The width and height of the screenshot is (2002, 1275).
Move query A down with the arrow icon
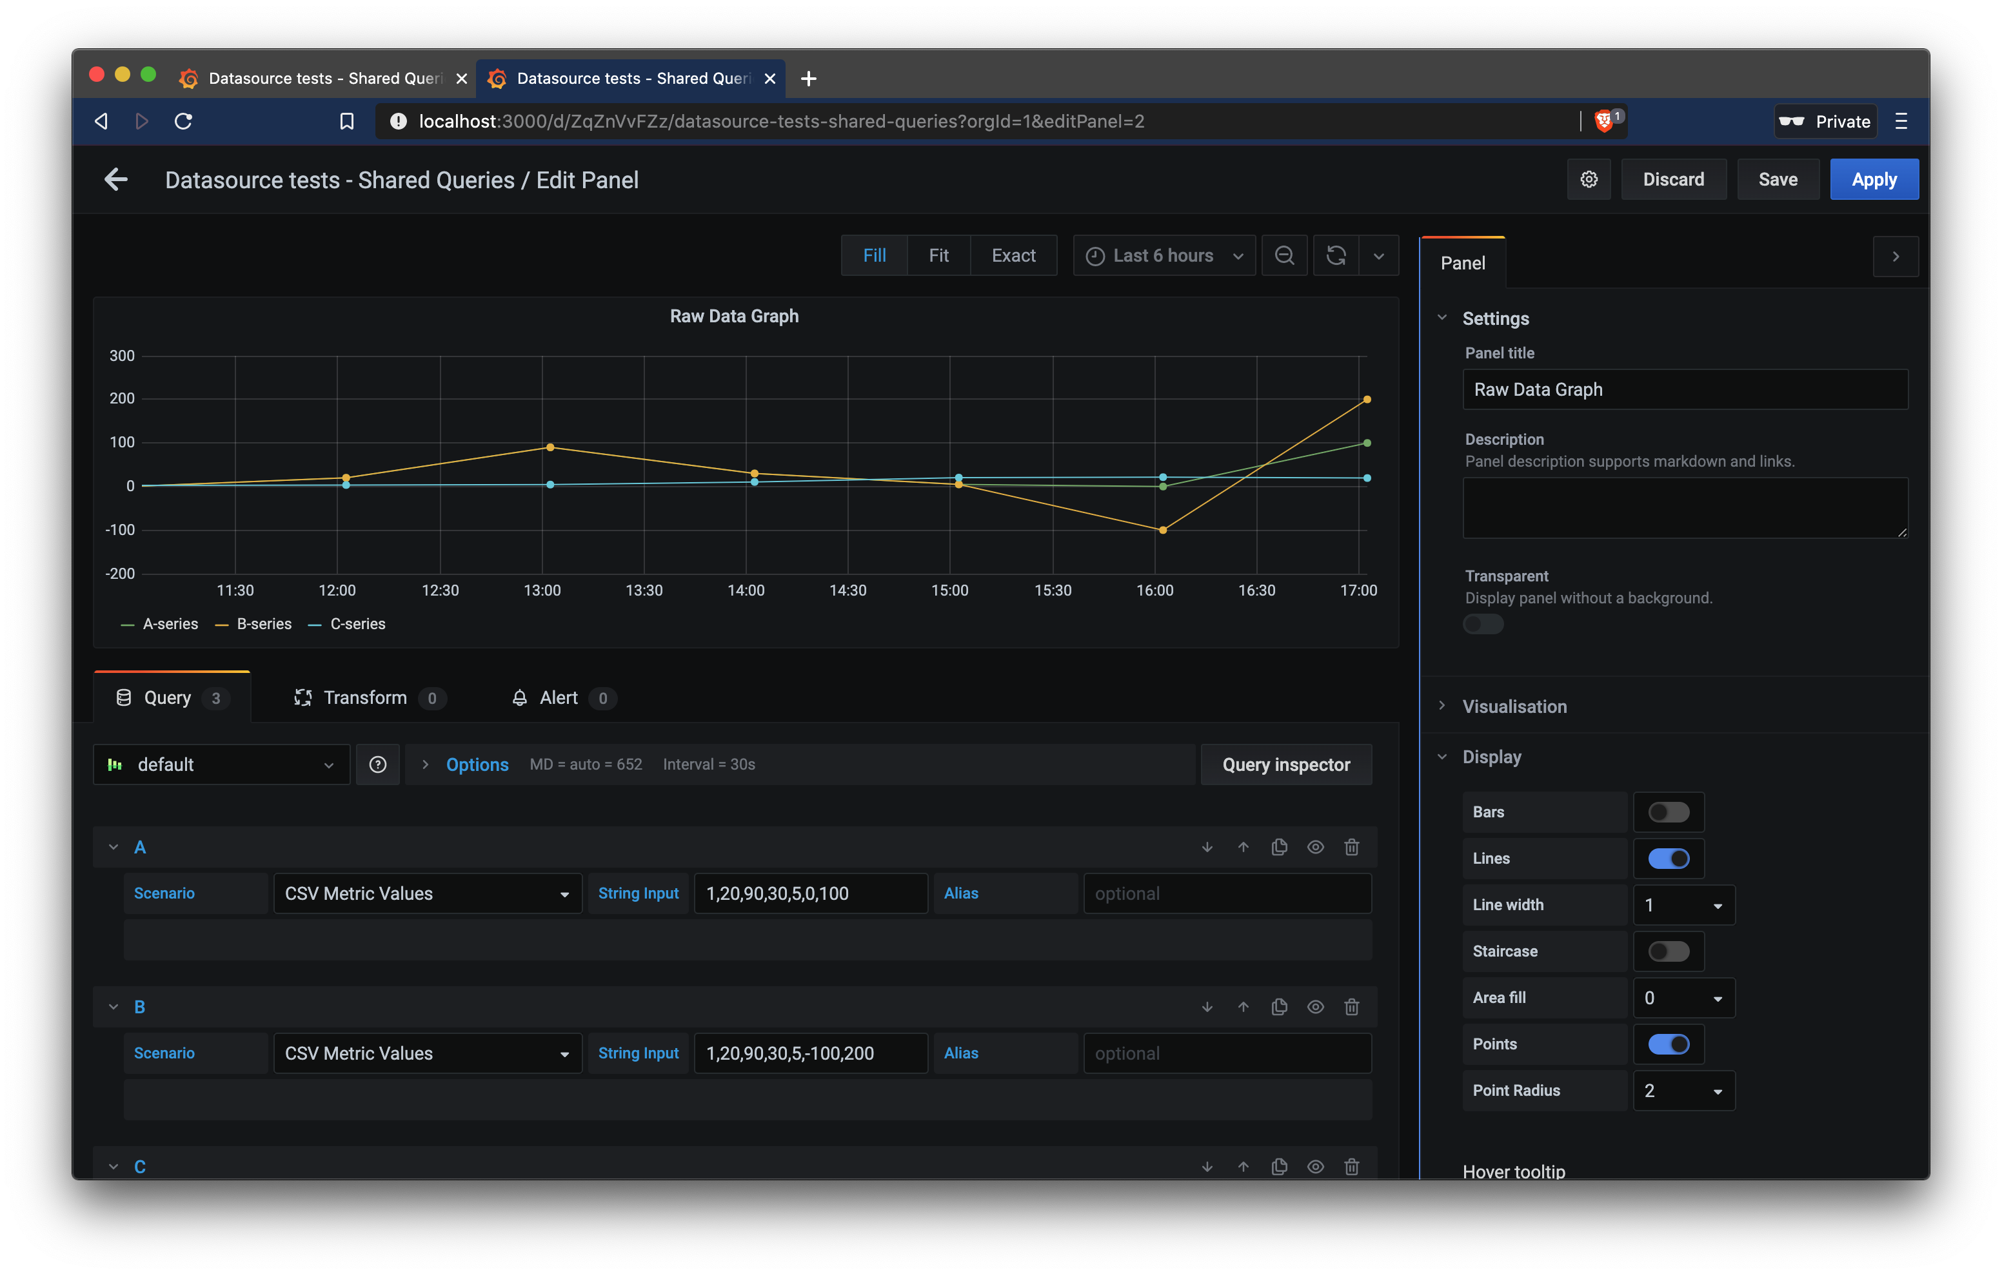click(x=1206, y=847)
